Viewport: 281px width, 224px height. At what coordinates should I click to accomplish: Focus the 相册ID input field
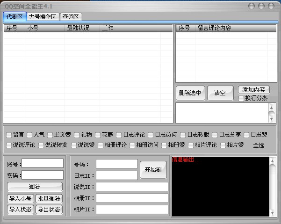point(132,198)
